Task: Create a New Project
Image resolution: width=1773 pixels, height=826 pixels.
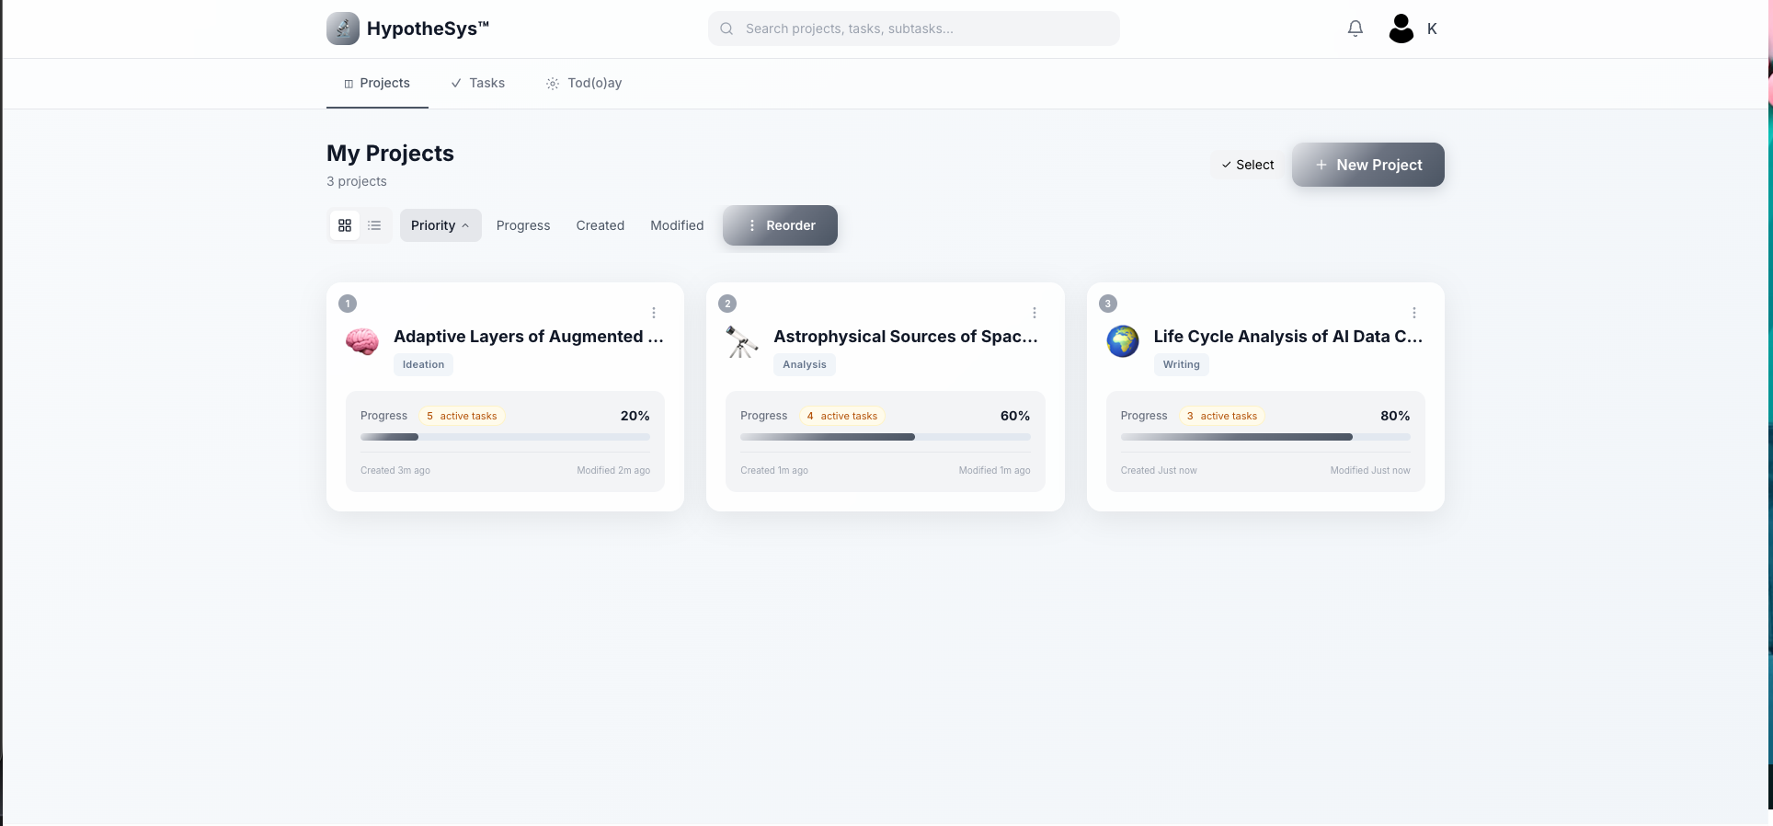Action: point(1368,165)
